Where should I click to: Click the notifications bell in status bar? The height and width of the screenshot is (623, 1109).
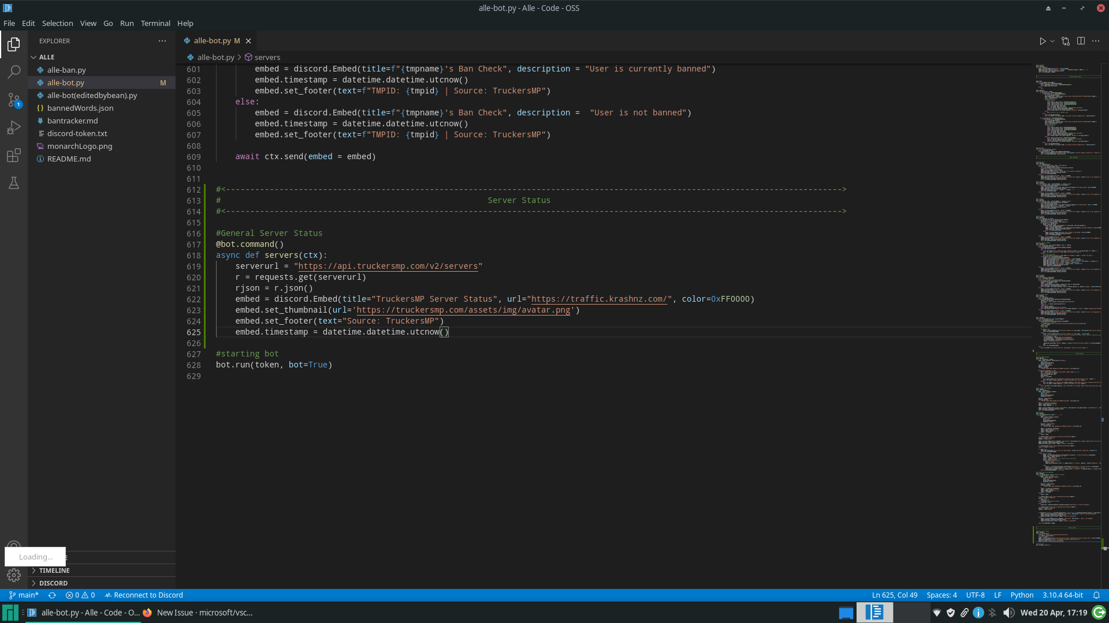pyautogui.click(x=1096, y=595)
